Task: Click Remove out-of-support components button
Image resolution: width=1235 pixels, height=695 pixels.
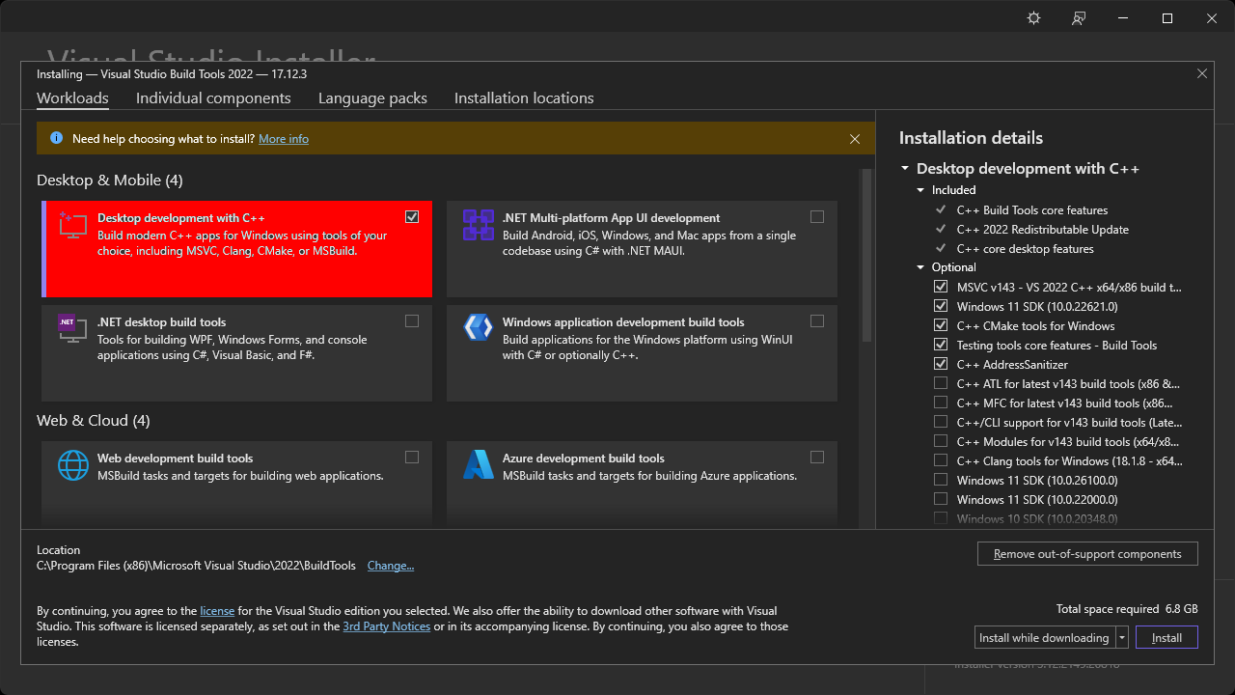Action: tap(1087, 554)
